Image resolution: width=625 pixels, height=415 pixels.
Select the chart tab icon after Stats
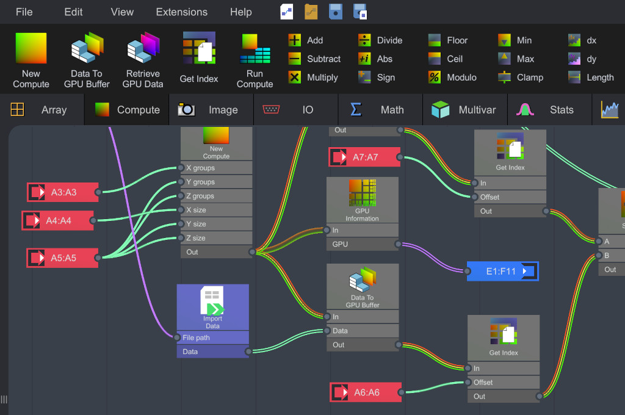[x=610, y=110]
